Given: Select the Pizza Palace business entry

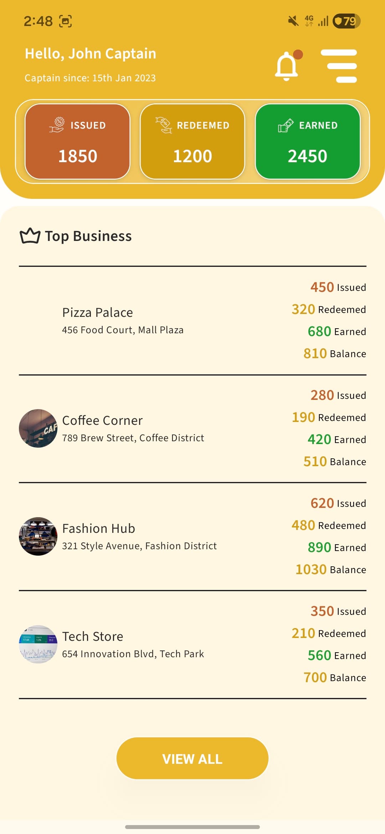Looking at the screenshot, I should [x=98, y=313].
